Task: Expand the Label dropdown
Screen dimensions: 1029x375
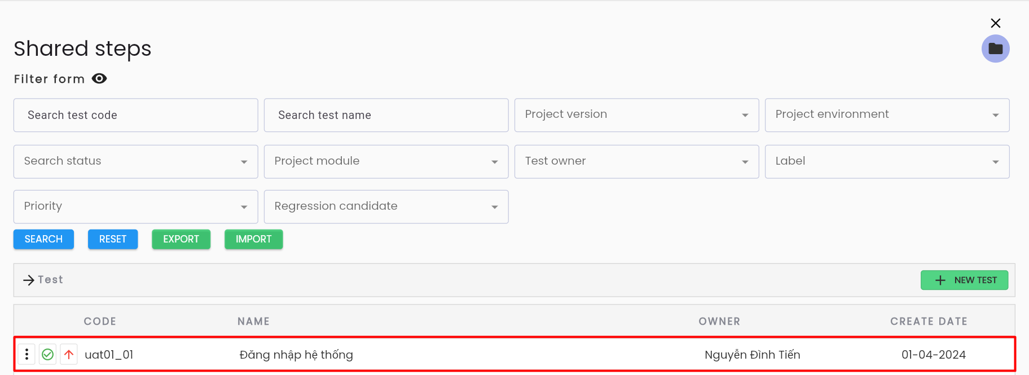Action: pos(887,161)
